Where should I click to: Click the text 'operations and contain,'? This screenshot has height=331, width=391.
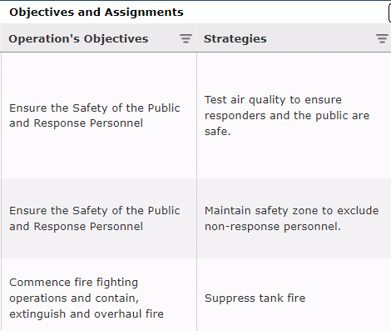pos(74,298)
